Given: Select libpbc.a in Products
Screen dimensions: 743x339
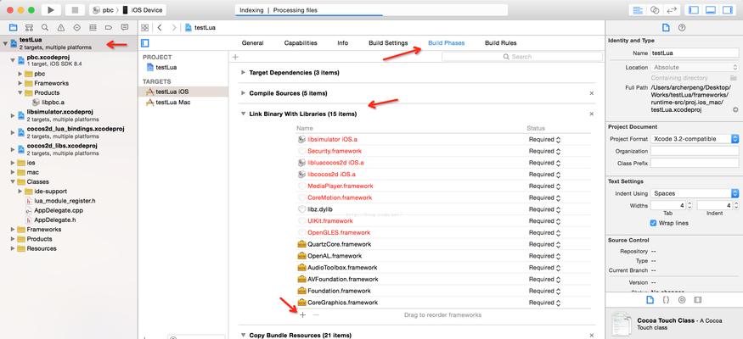Looking at the screenshot, I should [53, 103].
